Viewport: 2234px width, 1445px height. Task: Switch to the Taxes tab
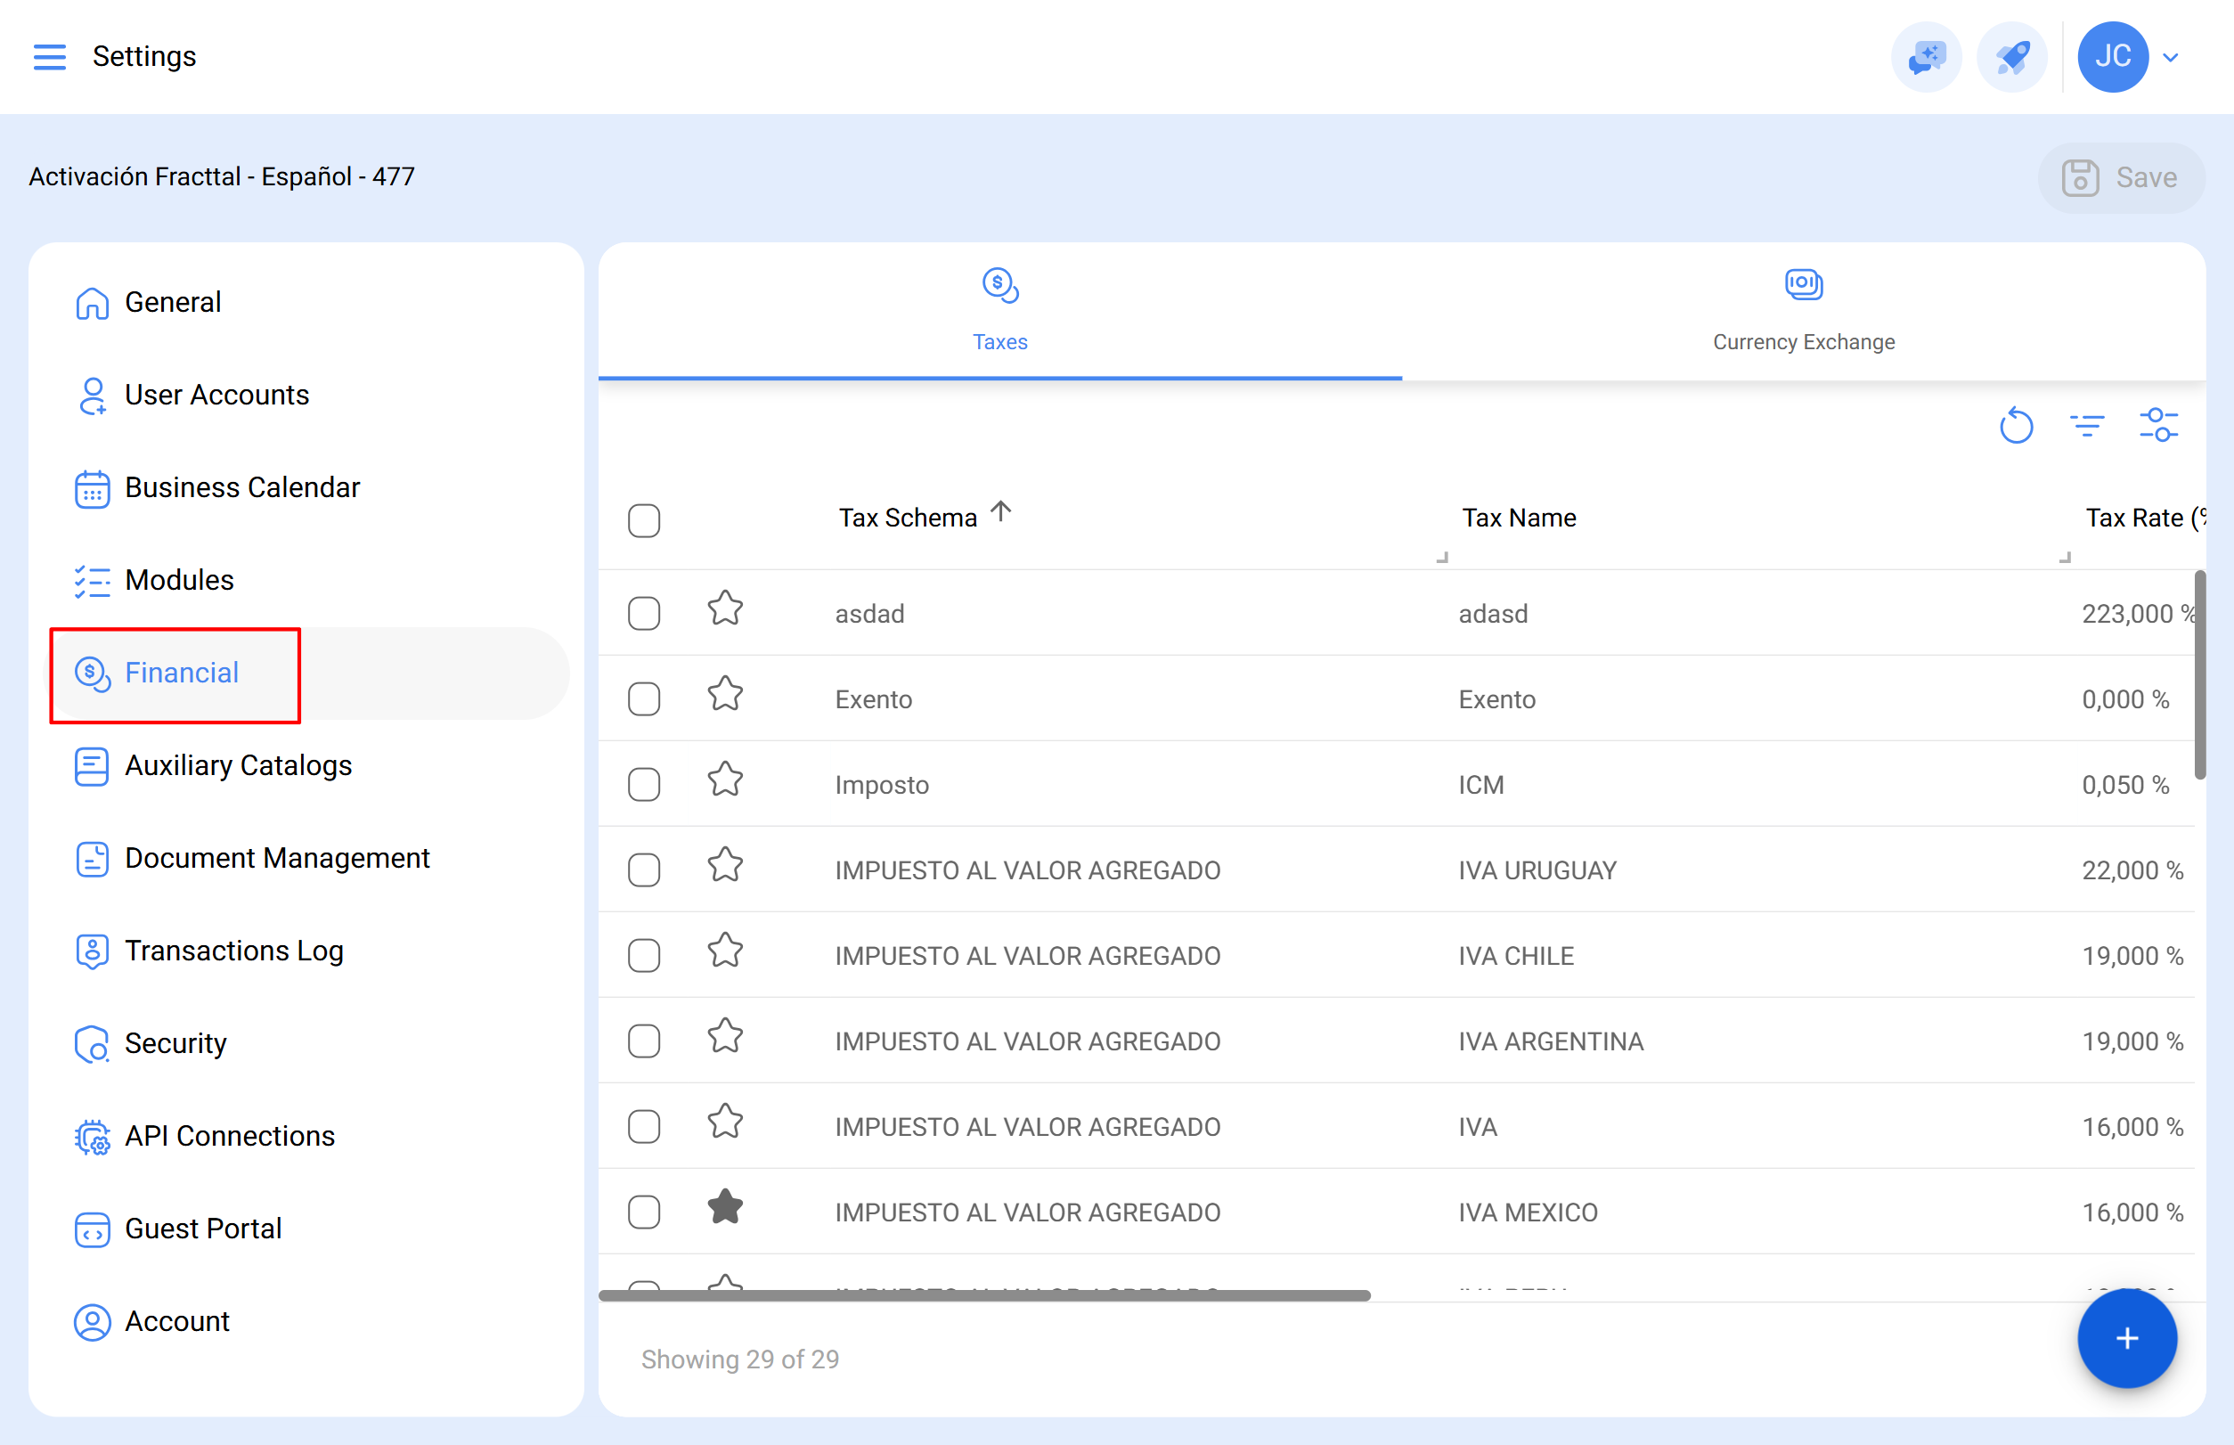(x=1000, y=312)
